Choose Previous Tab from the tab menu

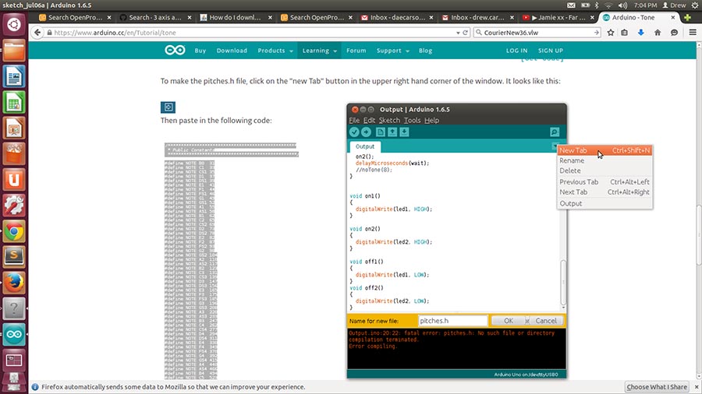click(x=604, y=181)
